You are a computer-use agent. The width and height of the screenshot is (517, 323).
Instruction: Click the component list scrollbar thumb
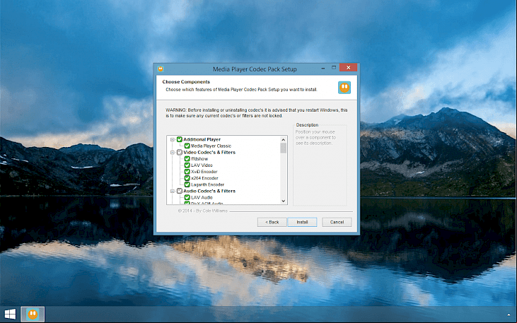point(283,148)
